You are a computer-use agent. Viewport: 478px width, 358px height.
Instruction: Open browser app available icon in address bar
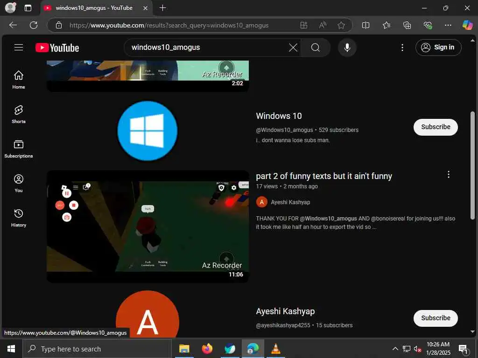click(303, 25)
